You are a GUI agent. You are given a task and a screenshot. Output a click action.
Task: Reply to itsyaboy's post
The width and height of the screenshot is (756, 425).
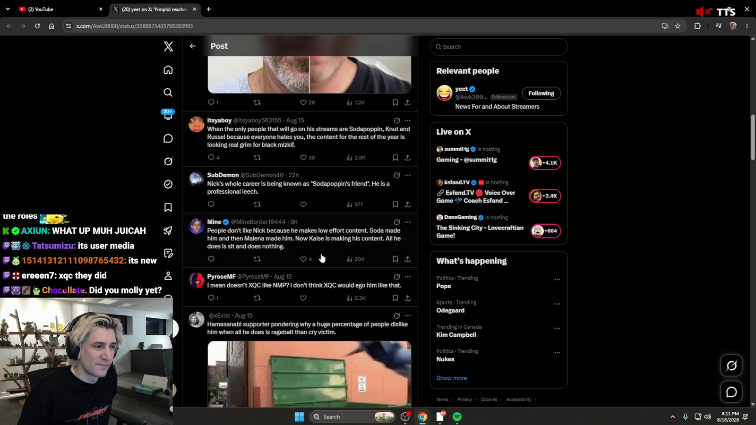coord(211,157)
